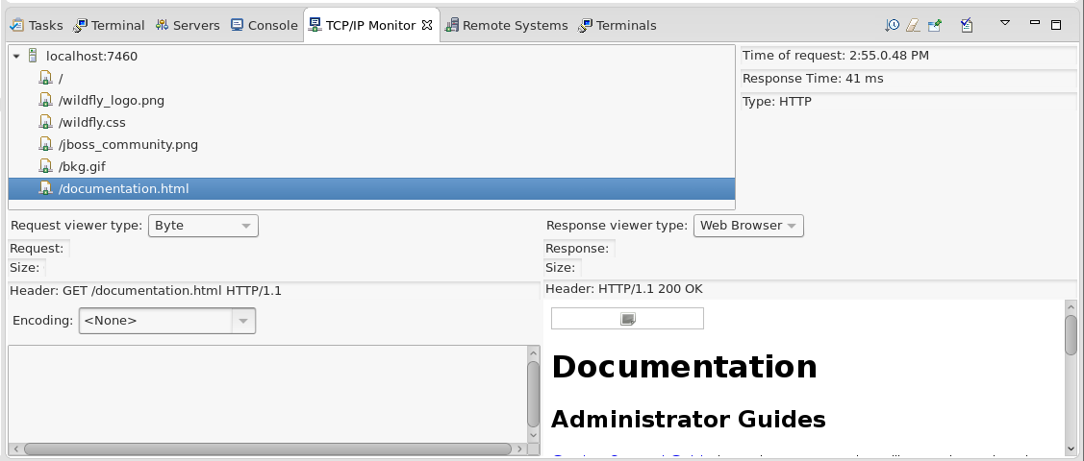Viewport: 1084px width, 461px height.
Task: Open the Console tab
Action: (x=264, y=25)
